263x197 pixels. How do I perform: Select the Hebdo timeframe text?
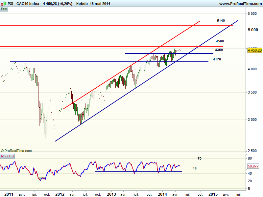click(81, 4)
